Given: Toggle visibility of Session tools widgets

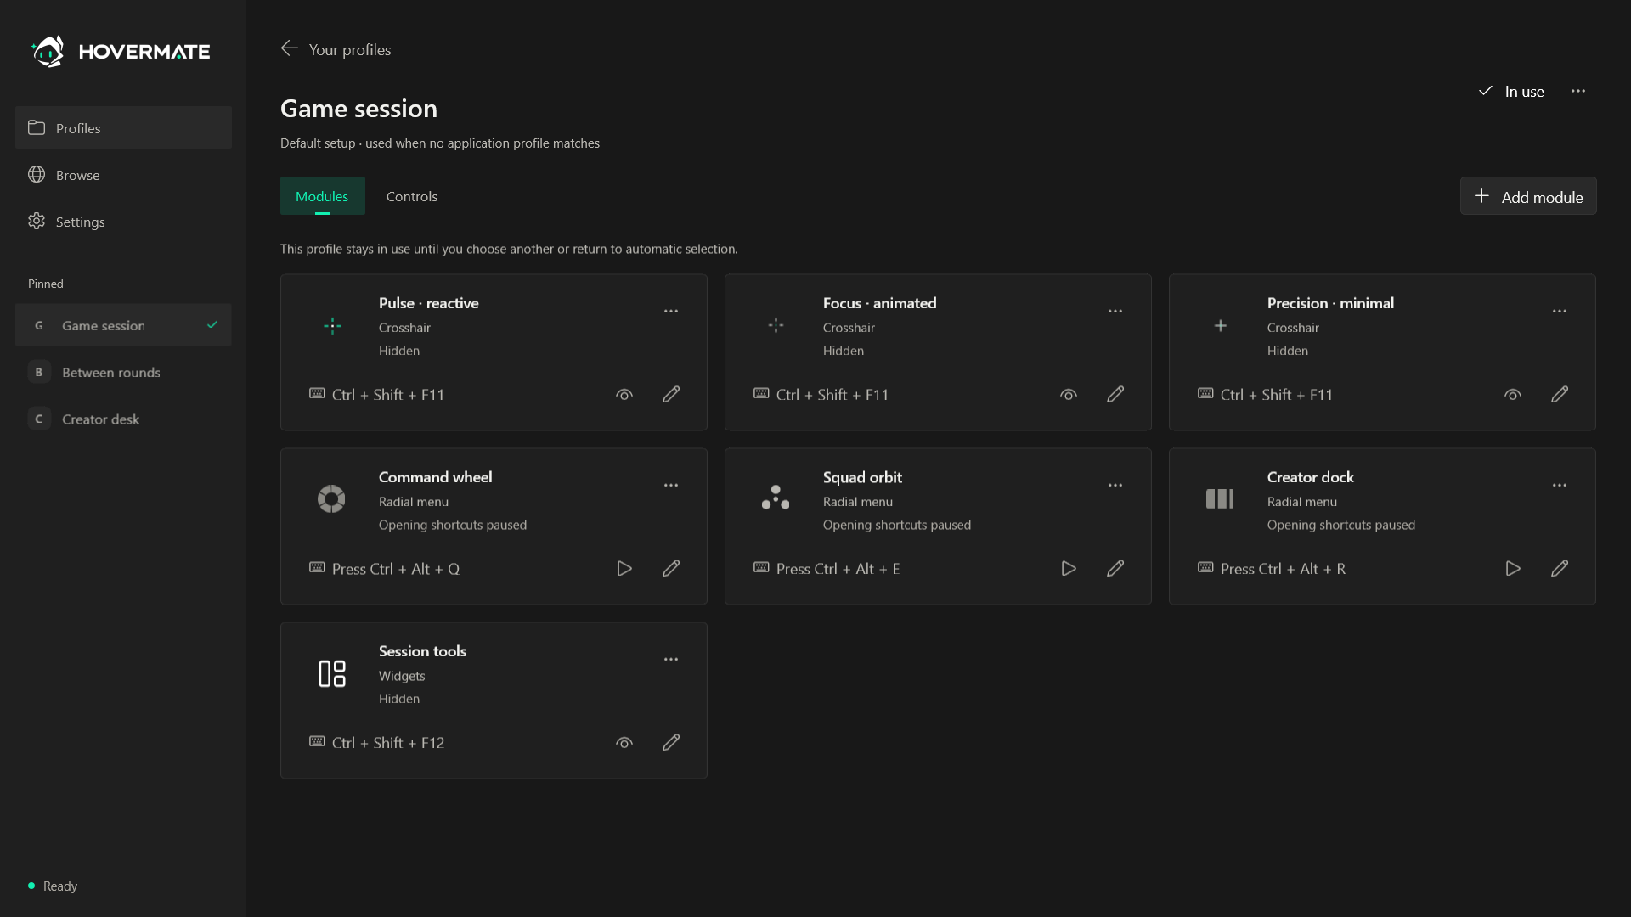Looking at the screenshot, I should (x=624, y=742).
